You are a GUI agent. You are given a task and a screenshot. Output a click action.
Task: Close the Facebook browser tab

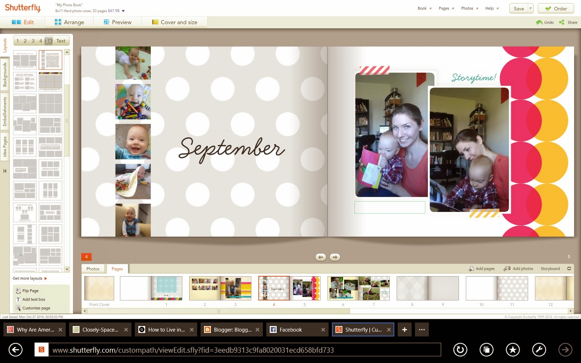pyautogui.click(x=323, y=330)
